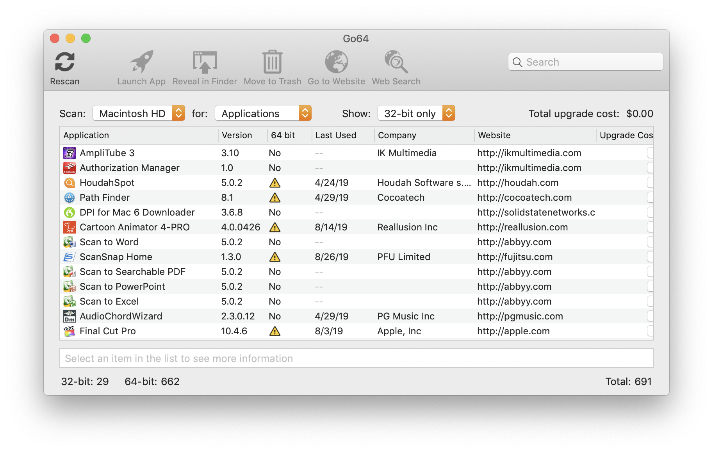Sort by the Application column header
Viewport: 713px width, 453px height.
[x=139, y=135]
